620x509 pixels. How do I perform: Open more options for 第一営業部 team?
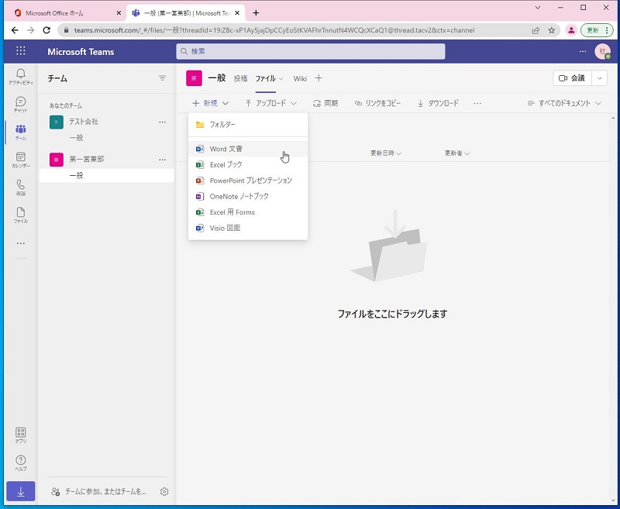tap(162, 160)
